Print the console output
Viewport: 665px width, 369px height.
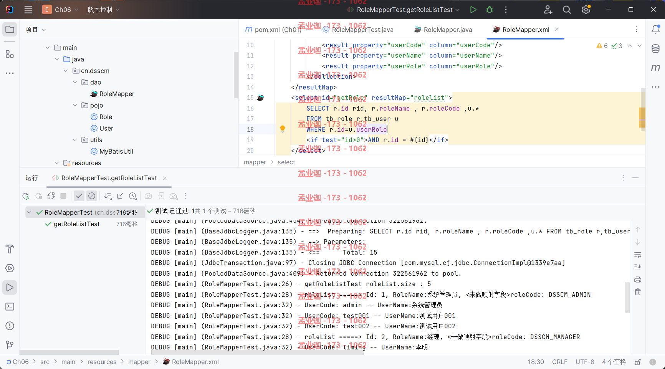[x=638, y=280]
